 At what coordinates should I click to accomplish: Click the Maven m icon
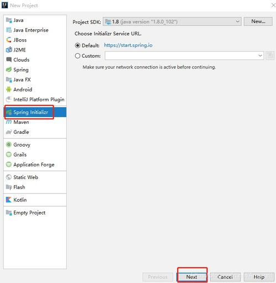tap(9, 122)
